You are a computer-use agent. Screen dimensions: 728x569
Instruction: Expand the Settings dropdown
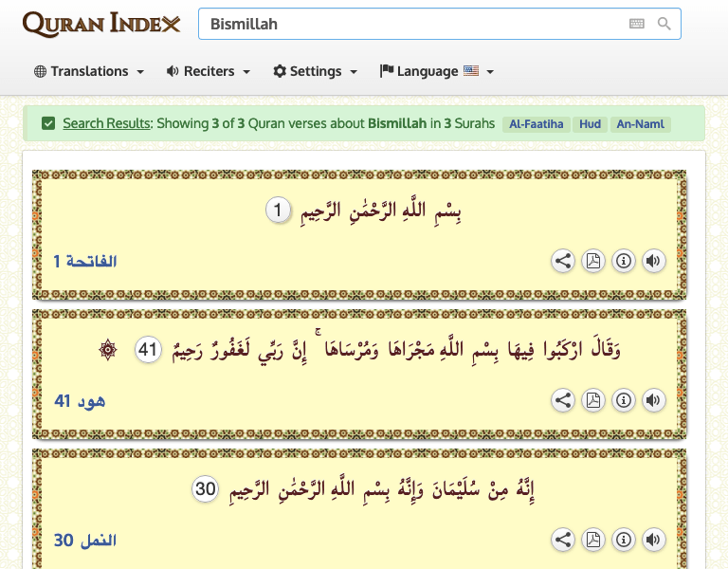tap(316, 71)
